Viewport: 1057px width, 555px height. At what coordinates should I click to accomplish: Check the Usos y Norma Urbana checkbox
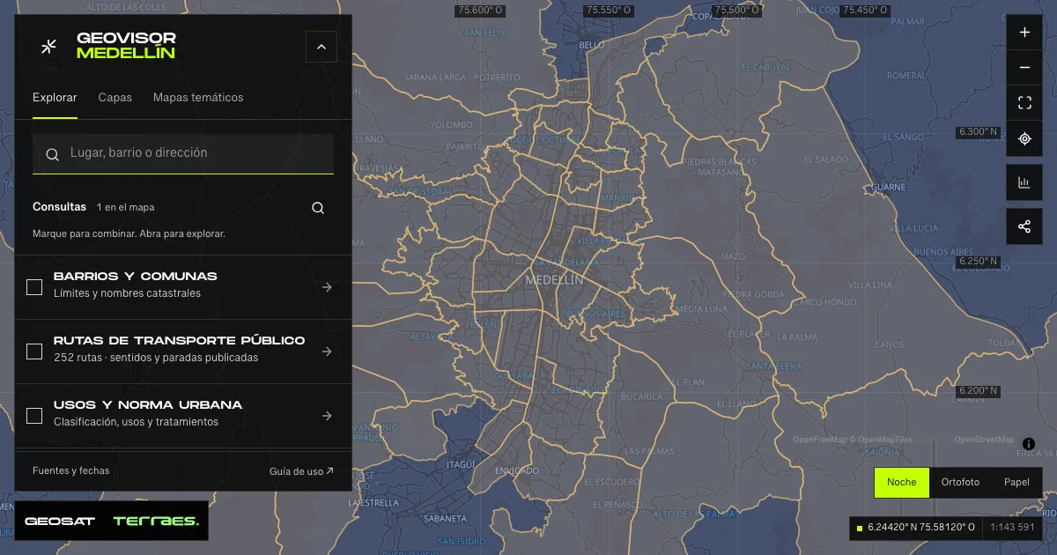pyautogui.click(x=34, y=416)
